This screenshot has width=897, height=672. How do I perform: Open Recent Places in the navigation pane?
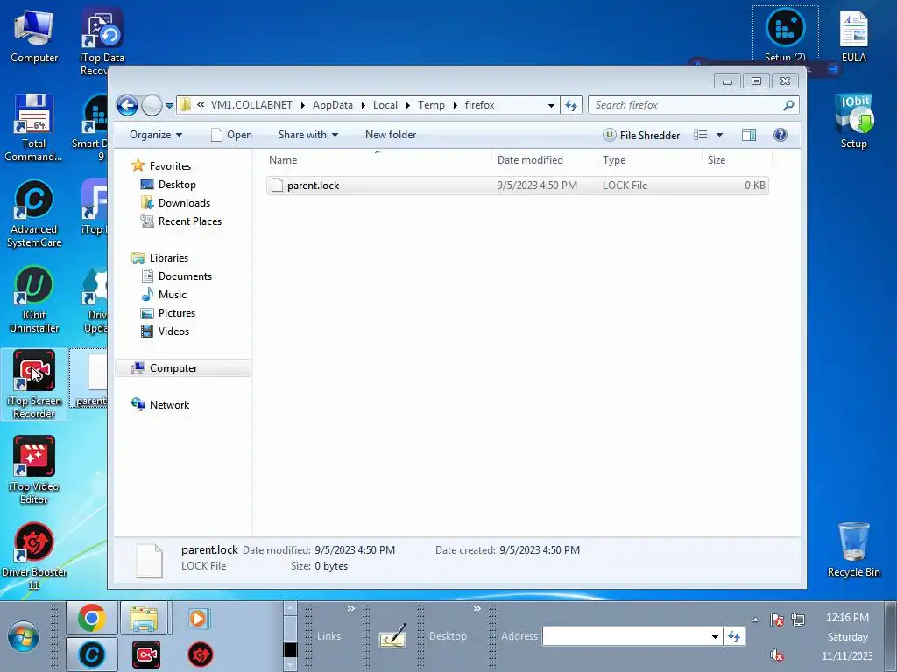click(189, 221)
